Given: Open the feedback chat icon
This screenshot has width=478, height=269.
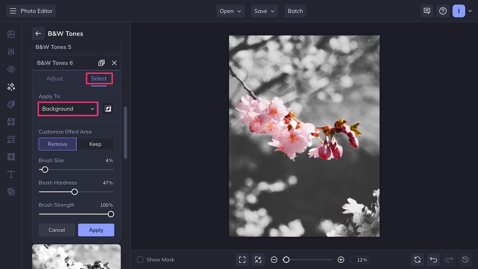Looking at the screenshot, I should (x=427, y=11).
